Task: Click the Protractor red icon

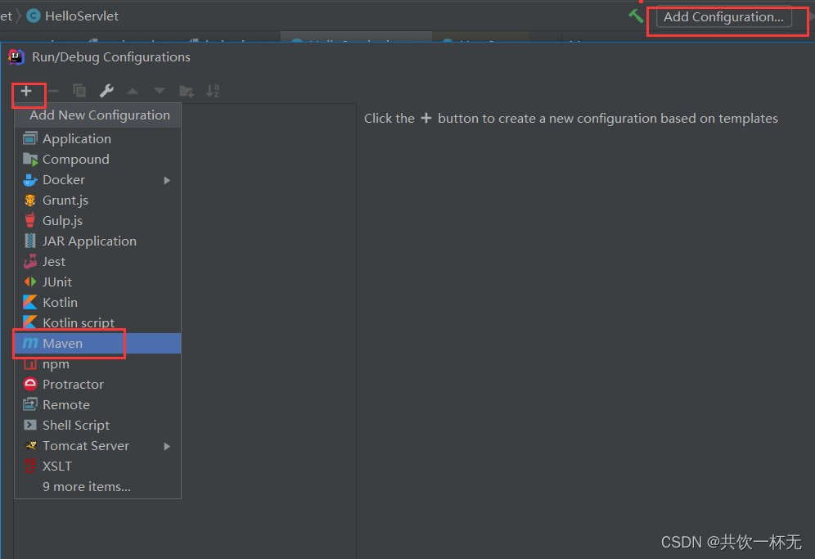Action: click(x=30, y=385)
